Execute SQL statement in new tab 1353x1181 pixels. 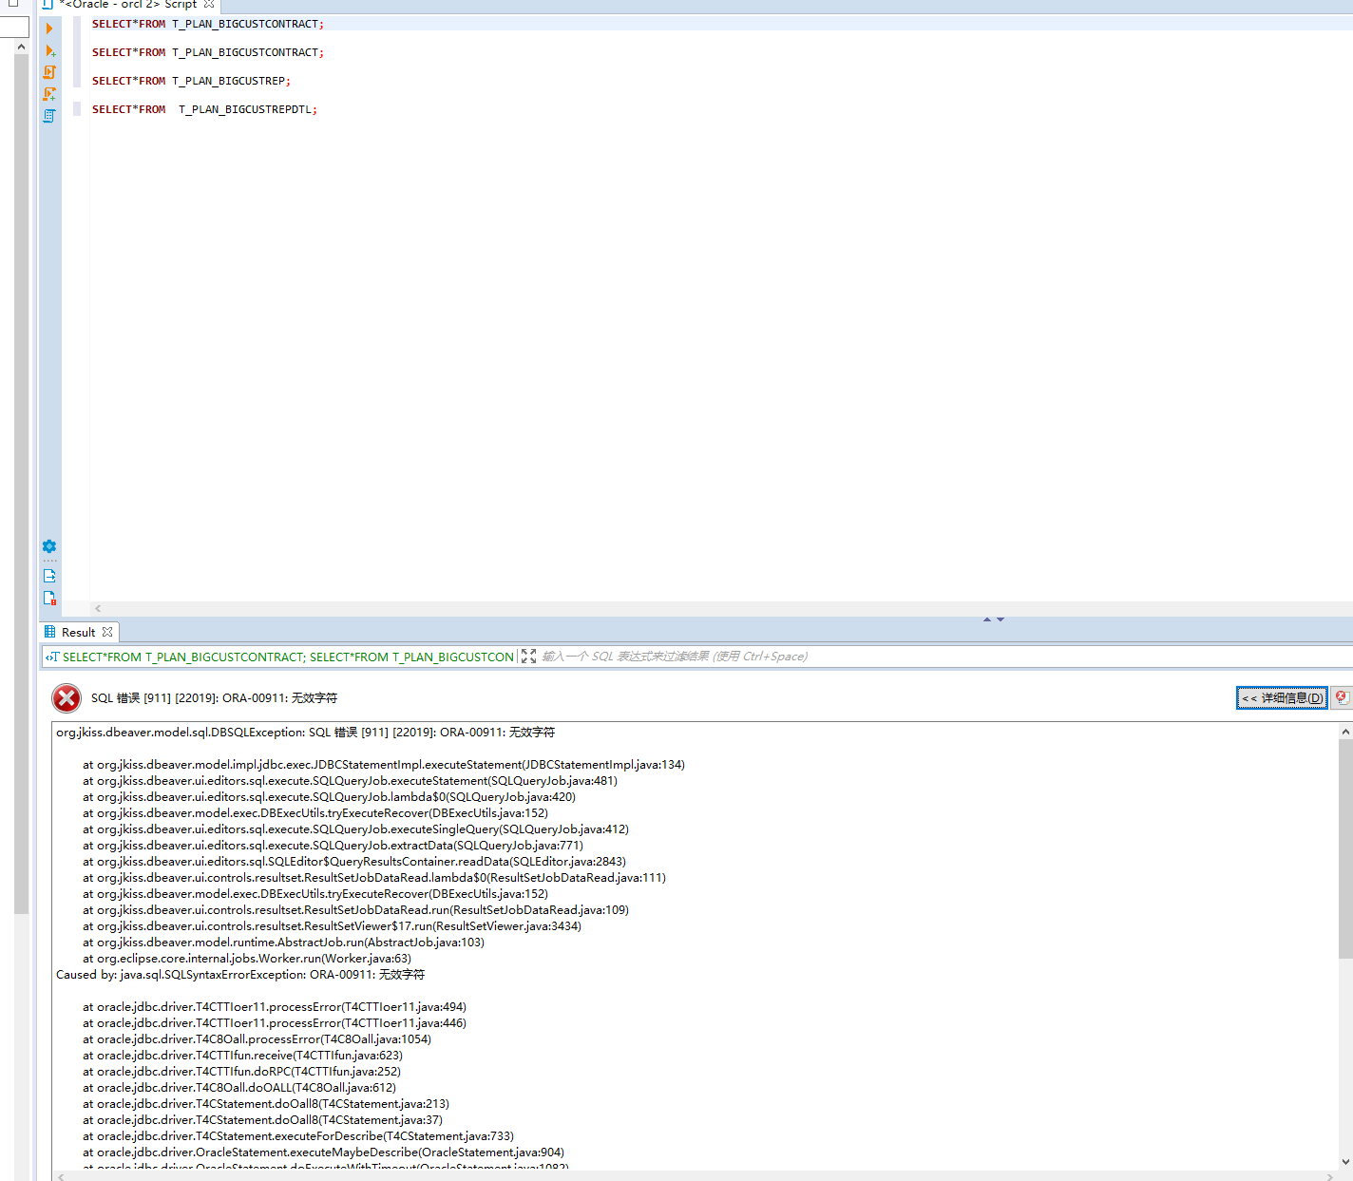[49, 50]
